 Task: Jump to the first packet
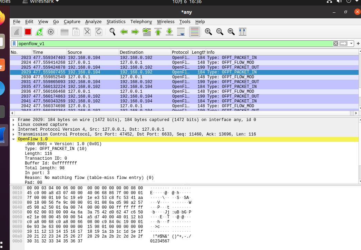click(x=158, y=32)
